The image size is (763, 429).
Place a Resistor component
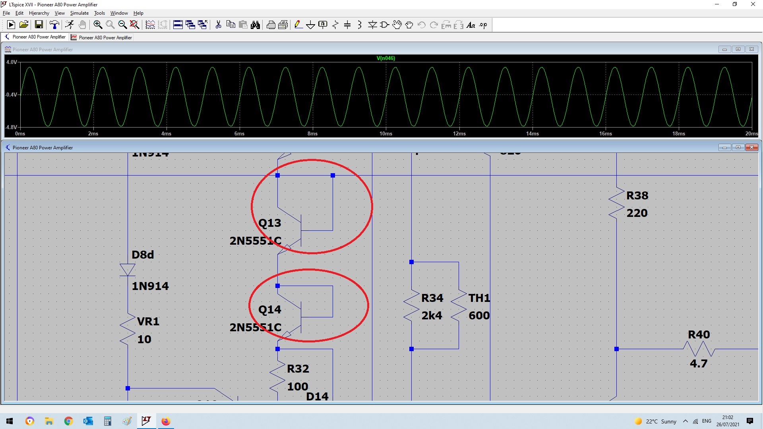click(x=335, y=25)
